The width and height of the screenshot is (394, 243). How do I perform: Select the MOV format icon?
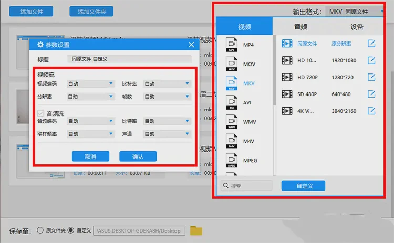pyautogui.click(x=232, y=64)
